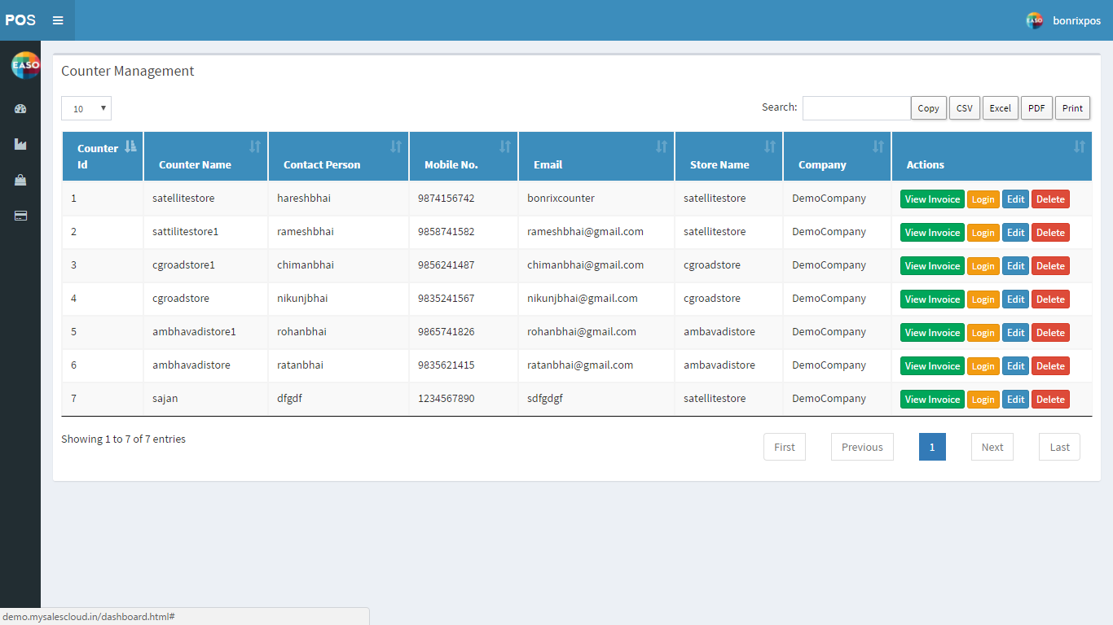Go to Next page

992,447
